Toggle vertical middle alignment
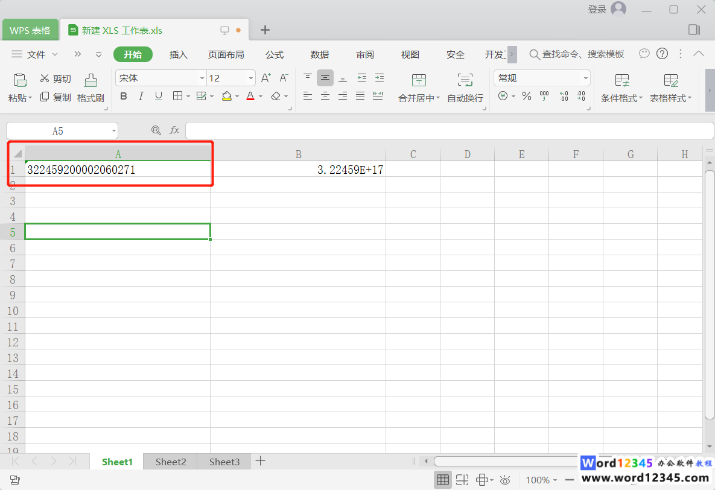This screenshot has height=490, width=715. click(x=325, y=78)
